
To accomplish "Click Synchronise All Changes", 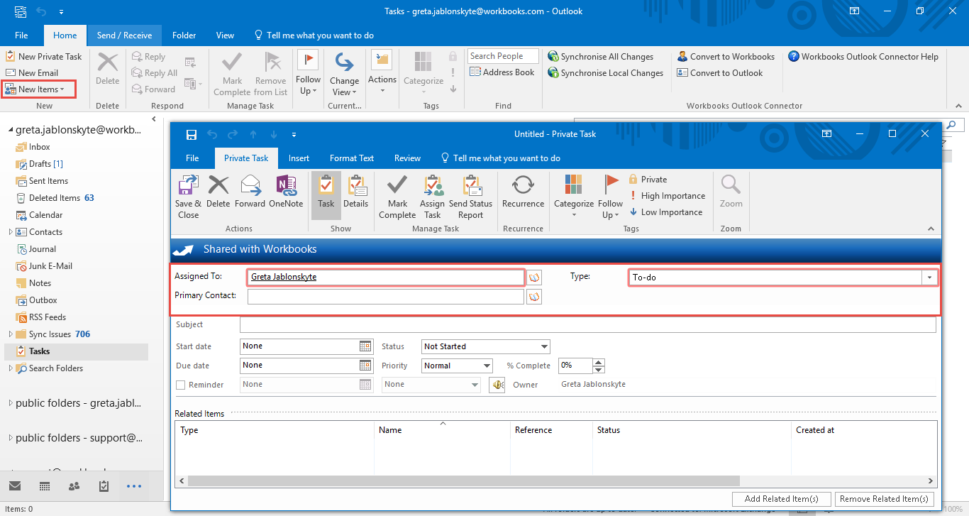I will (600, 57).
